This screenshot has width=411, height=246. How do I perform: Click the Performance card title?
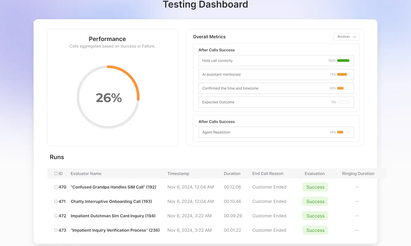(x=107, y=39)
